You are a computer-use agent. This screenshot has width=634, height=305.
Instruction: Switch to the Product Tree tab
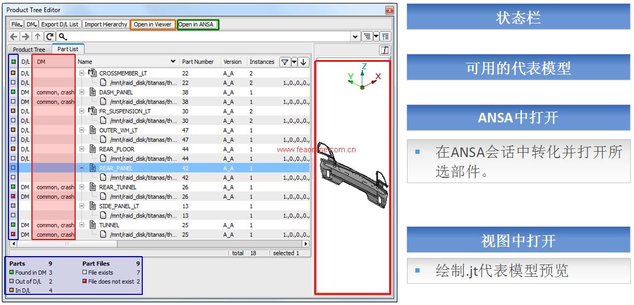[29, 50]
